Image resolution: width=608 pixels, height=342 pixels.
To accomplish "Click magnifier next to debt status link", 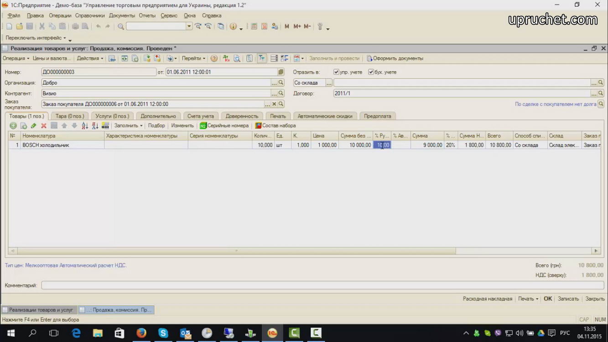I will 601,104.
